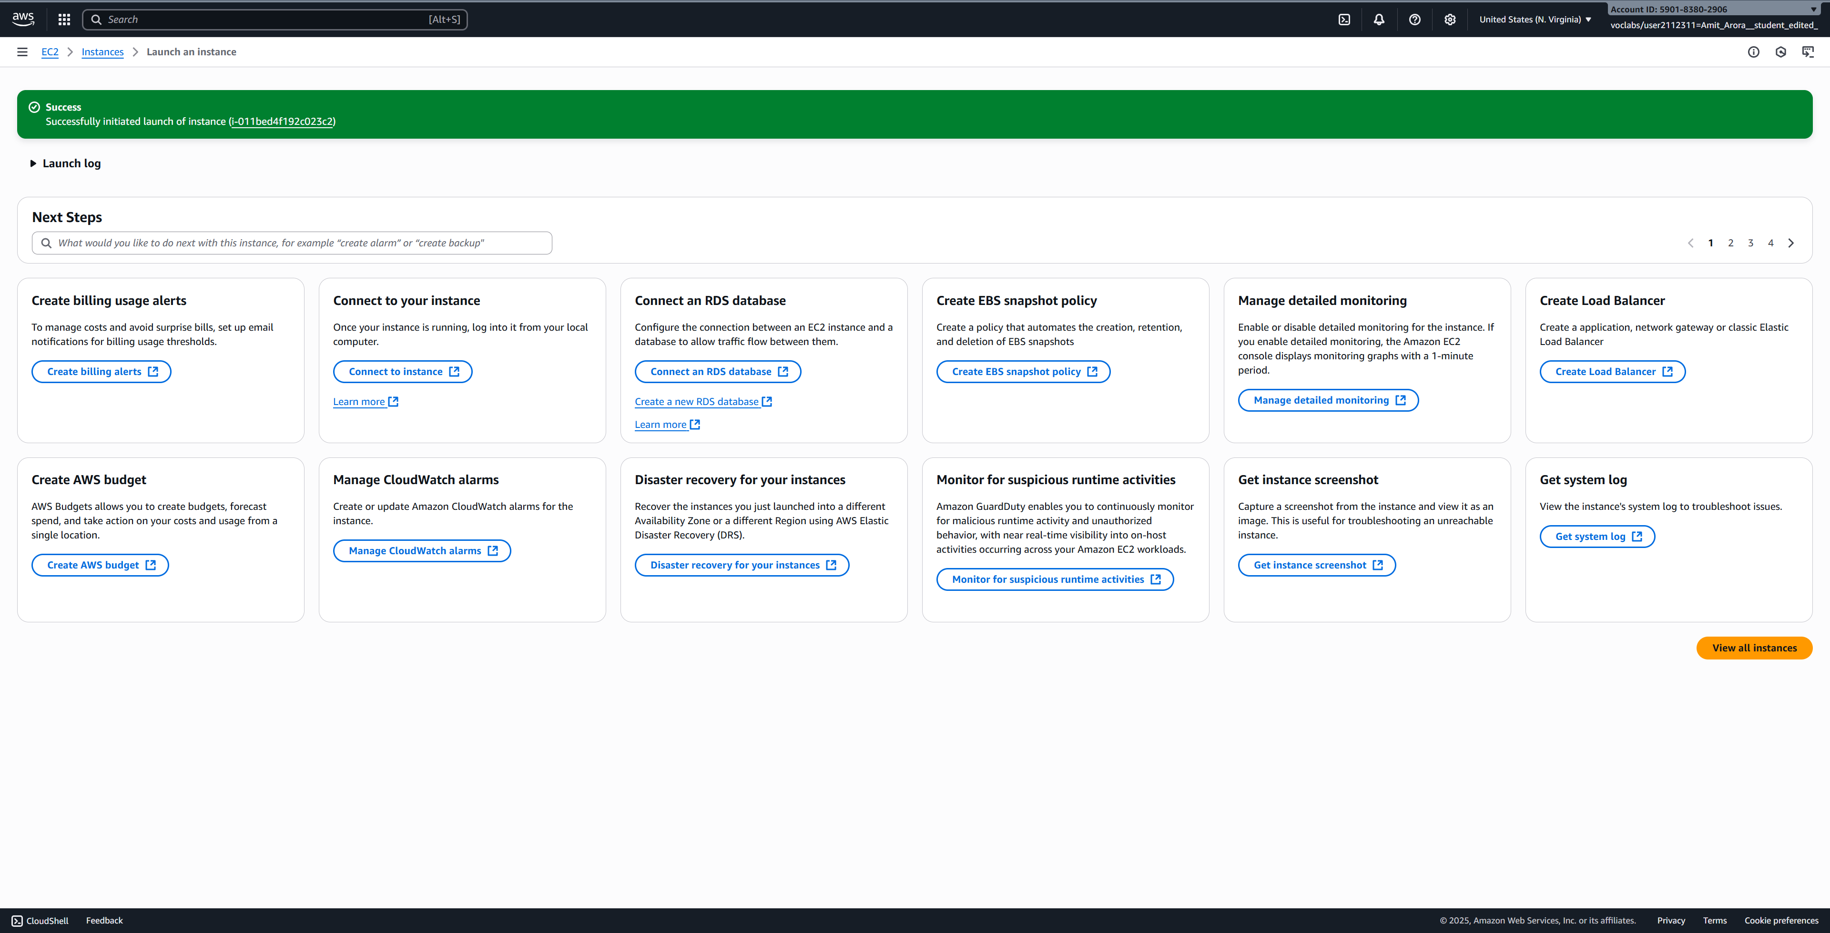
Task: Open the notifications bell
Action: 1379,19
